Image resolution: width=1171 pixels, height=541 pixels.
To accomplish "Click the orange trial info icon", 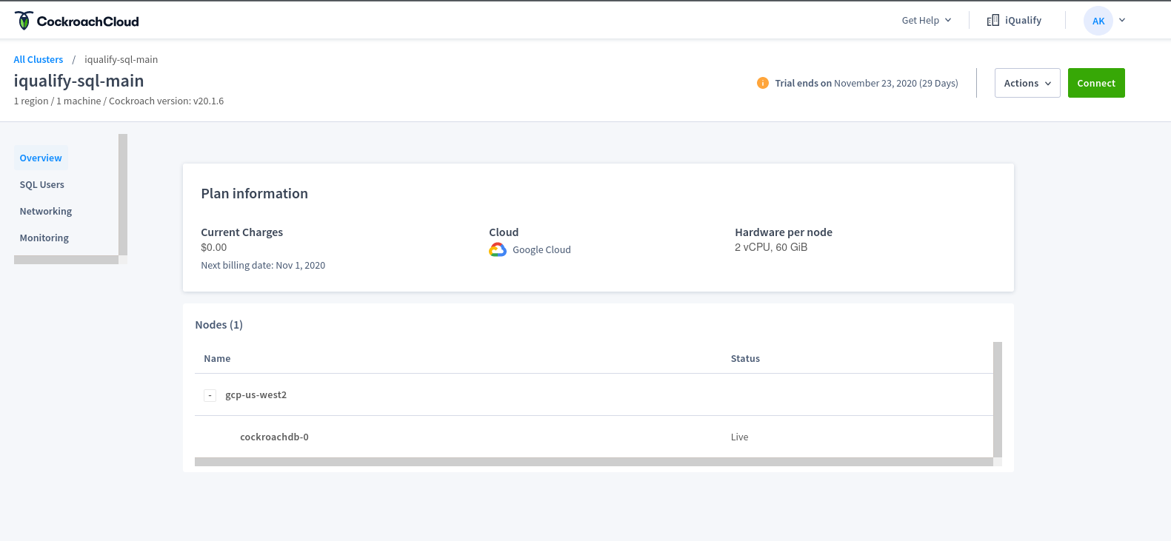I will tap(762, 83).
